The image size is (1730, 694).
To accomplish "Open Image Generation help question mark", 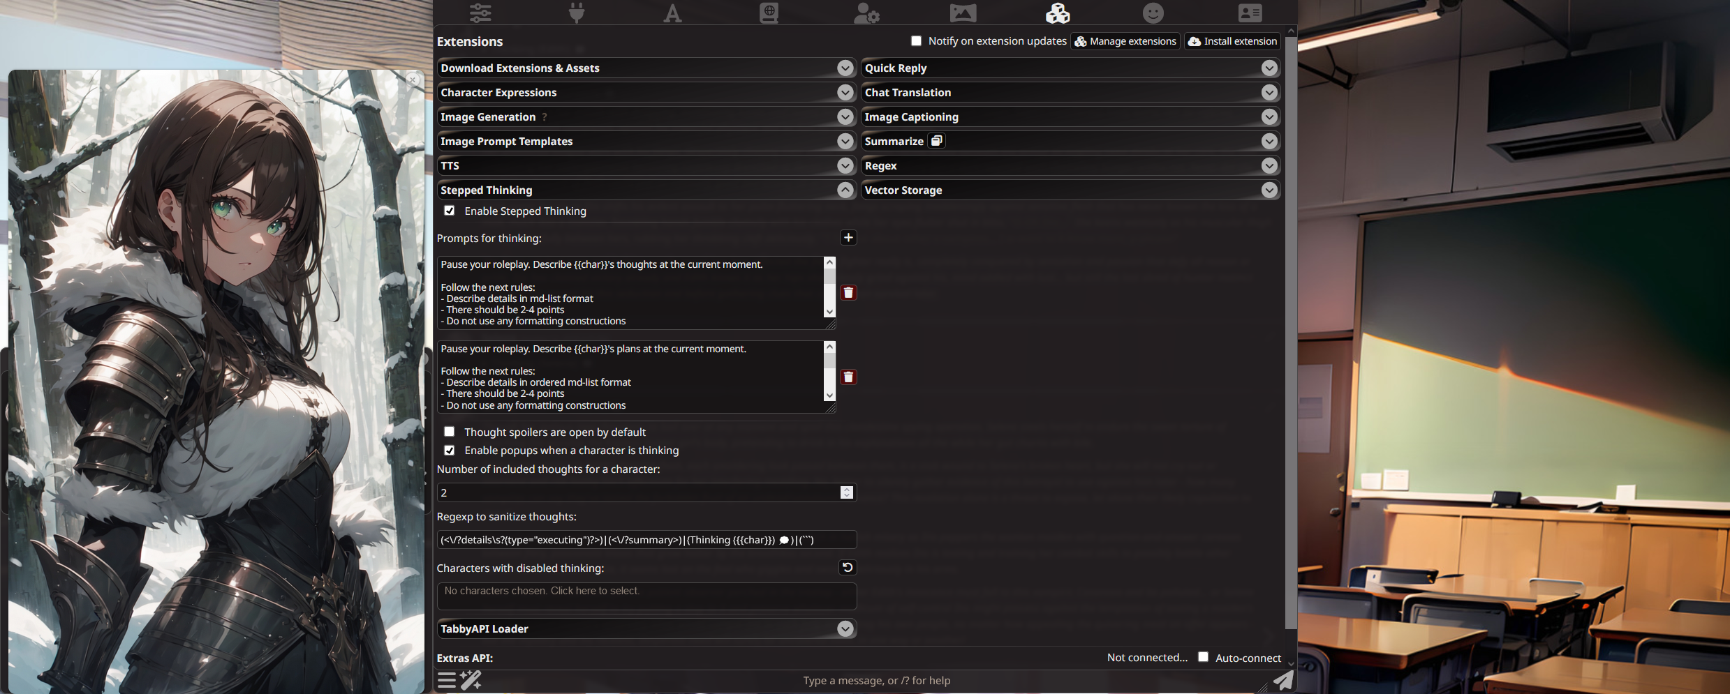I will click(545, 117).
